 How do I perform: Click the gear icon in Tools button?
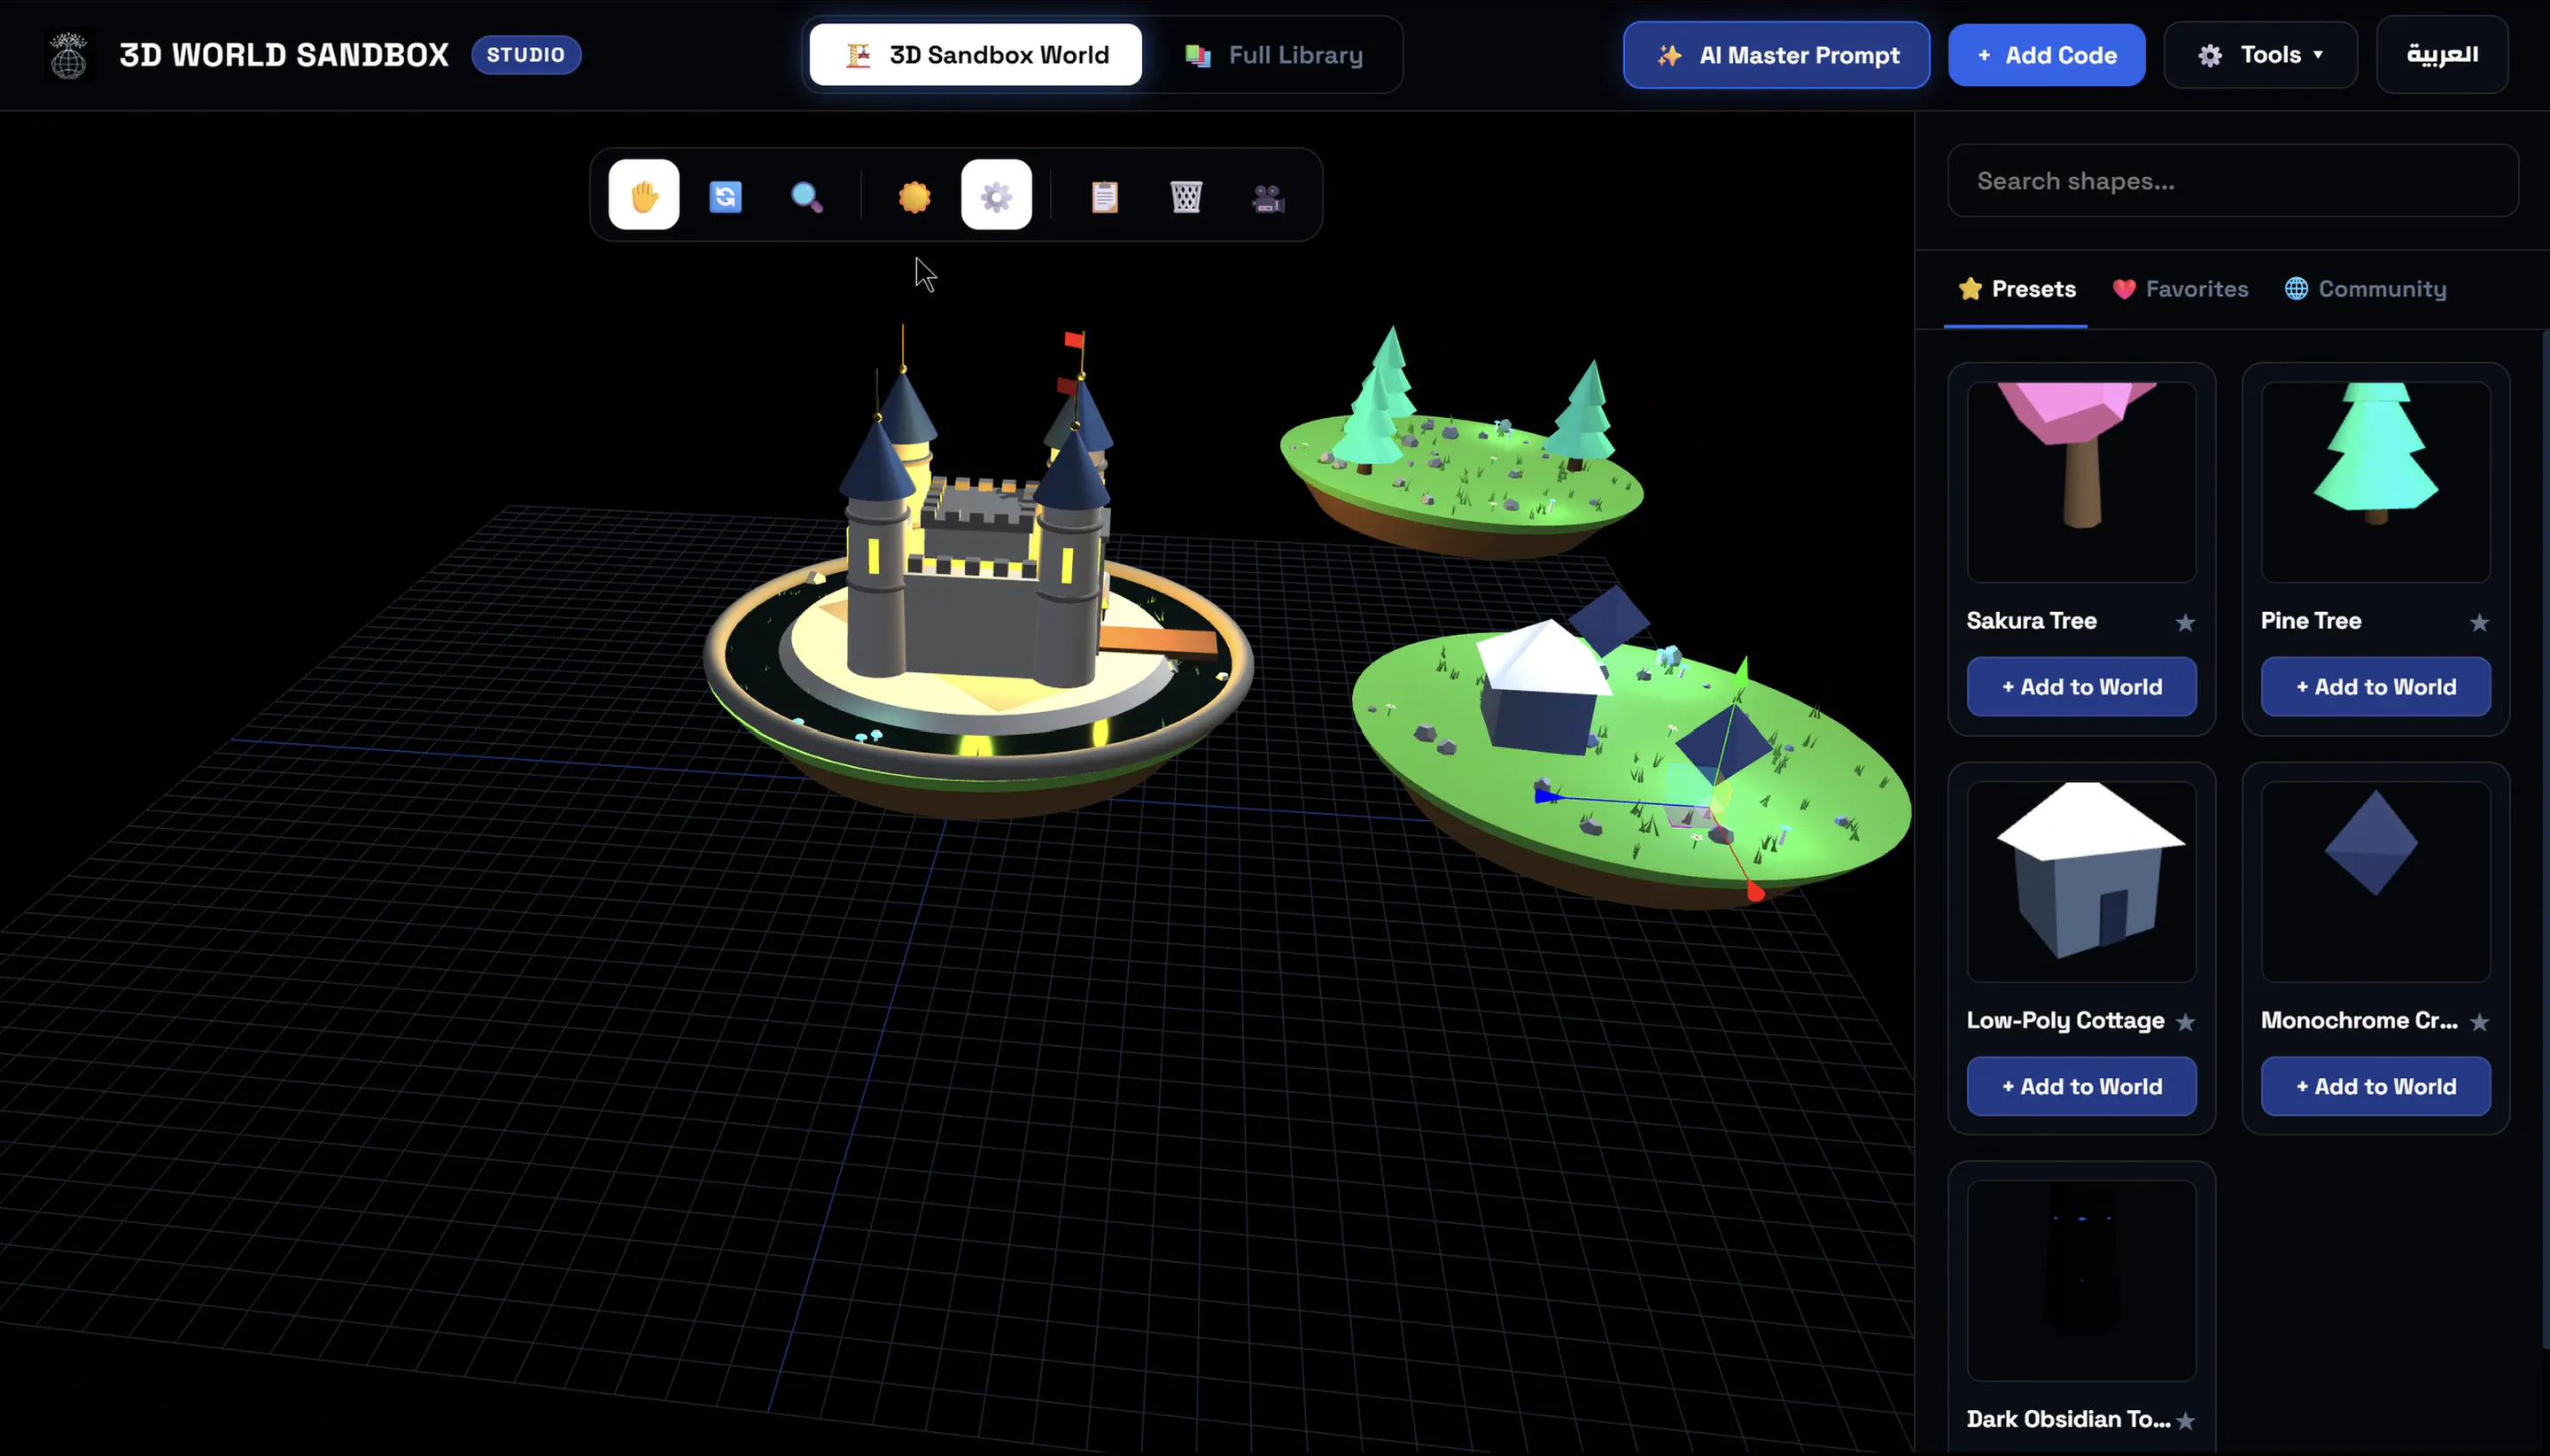[2210, 55]
